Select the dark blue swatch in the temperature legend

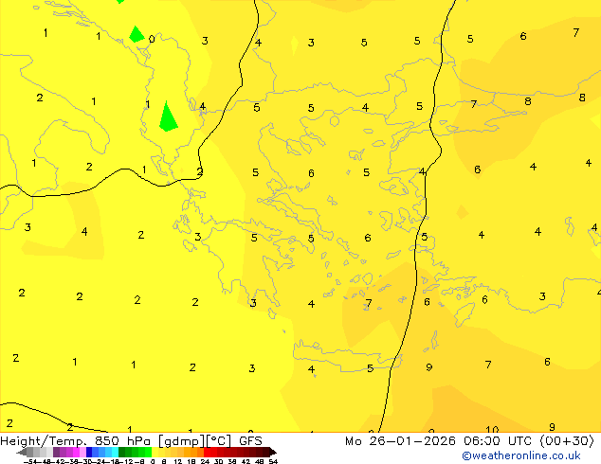tap(89, 452)
